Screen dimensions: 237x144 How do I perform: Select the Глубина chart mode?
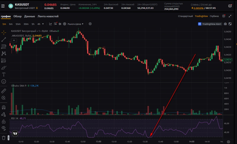click(x=214, y=16)
